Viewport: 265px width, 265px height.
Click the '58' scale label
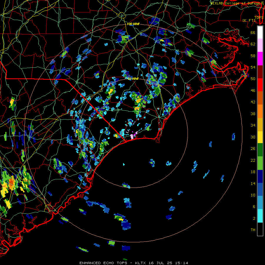253,56
